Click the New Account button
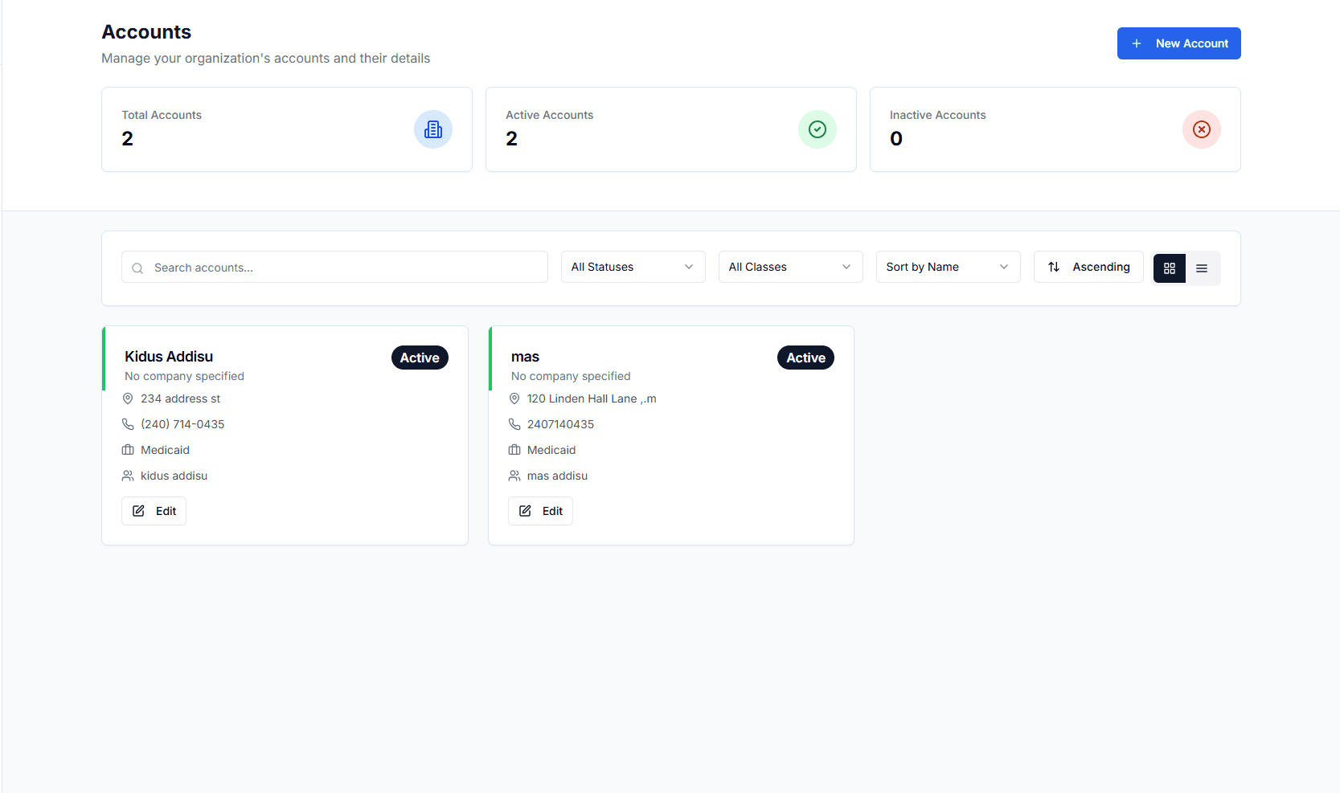 coord(1178,43)
